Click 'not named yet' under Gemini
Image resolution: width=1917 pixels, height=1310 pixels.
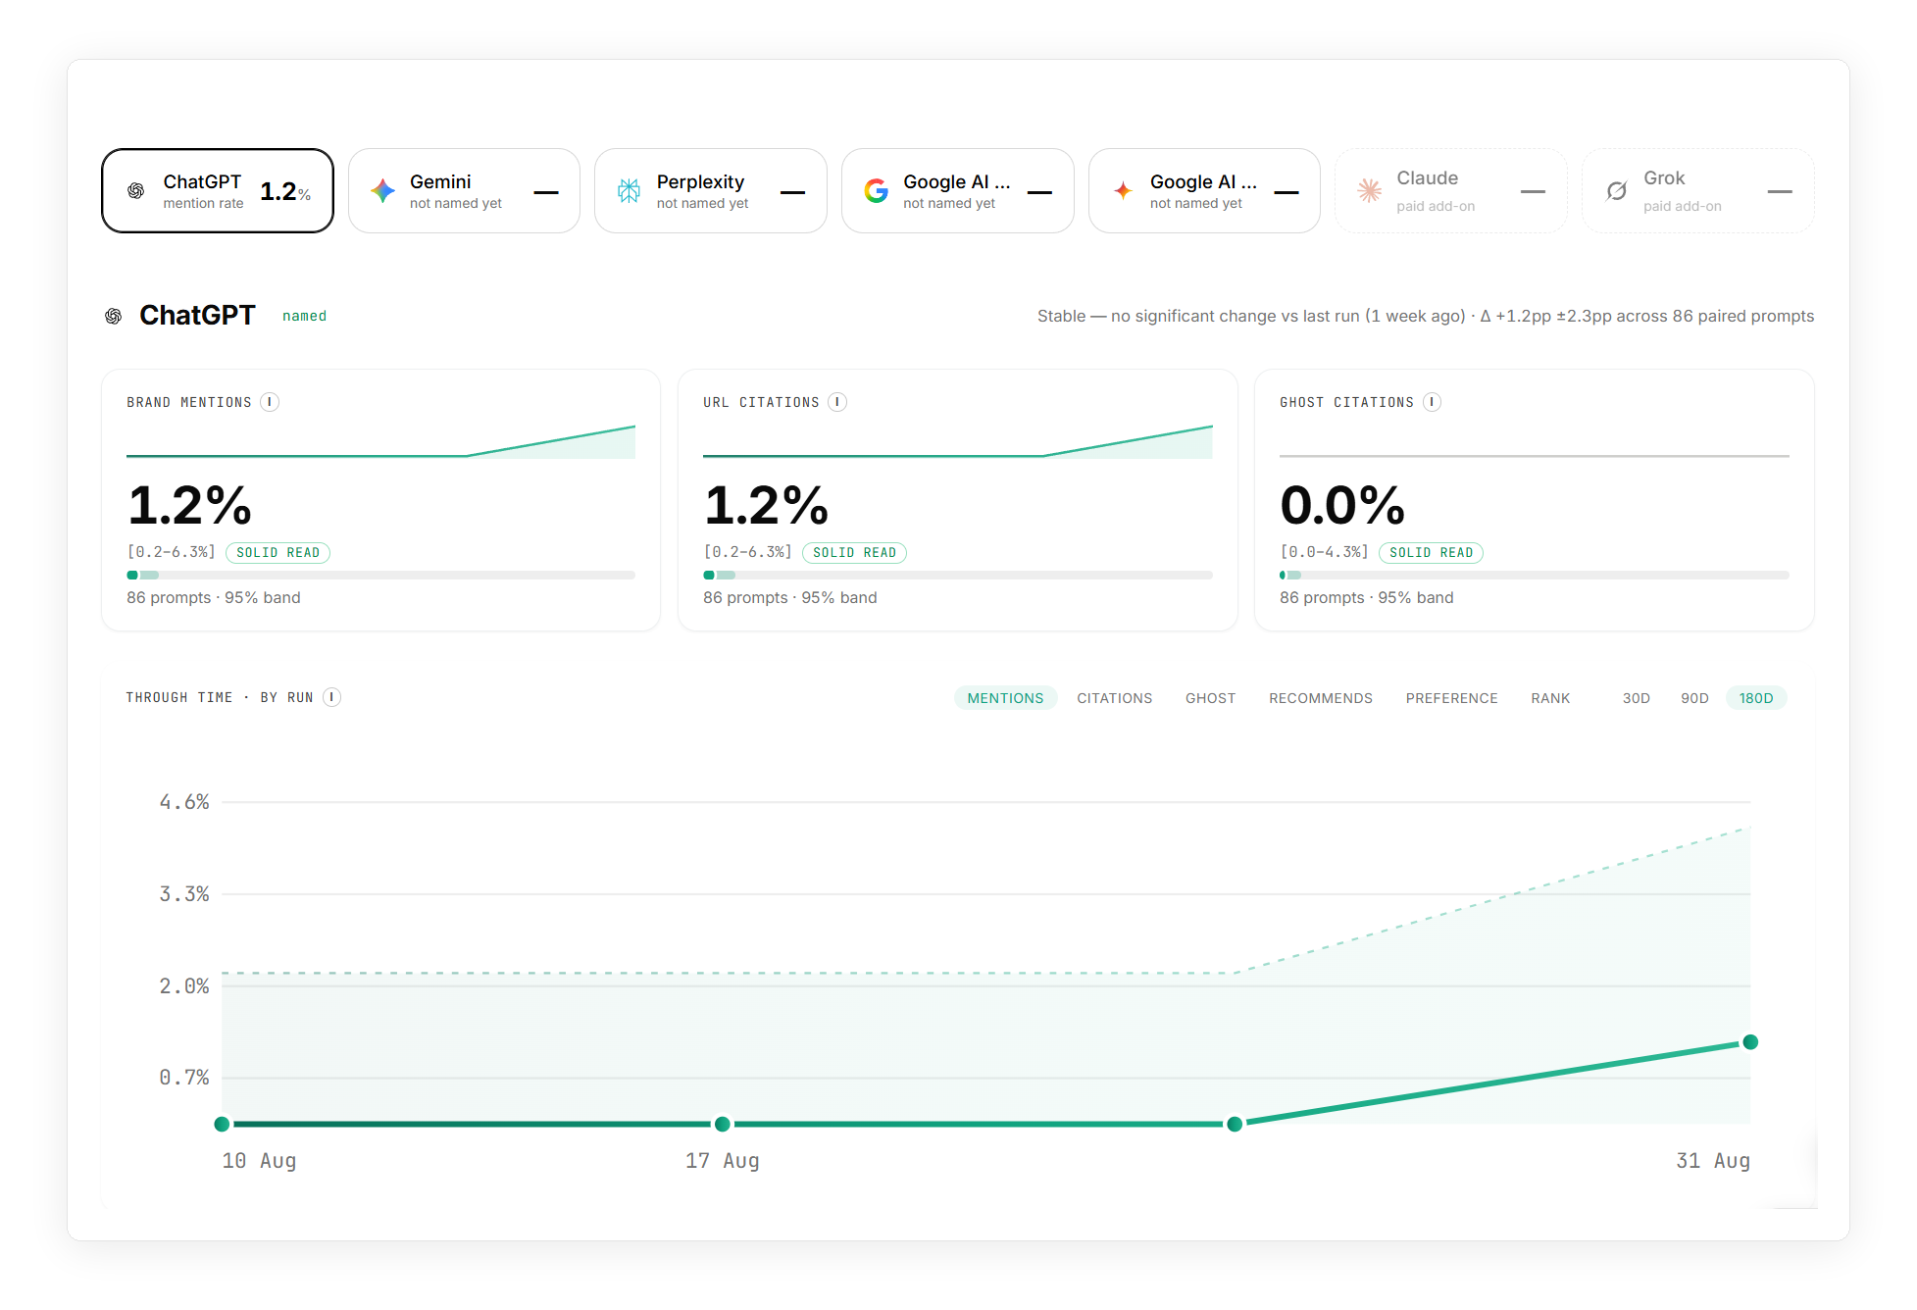click(456, 203)
